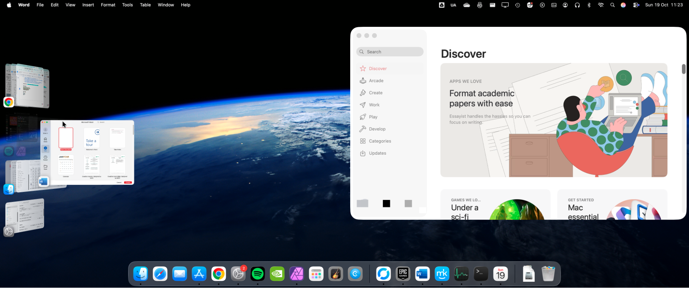
Task: Open Recent in the Word gallery sidebar
Action: [x=45, y=158]
